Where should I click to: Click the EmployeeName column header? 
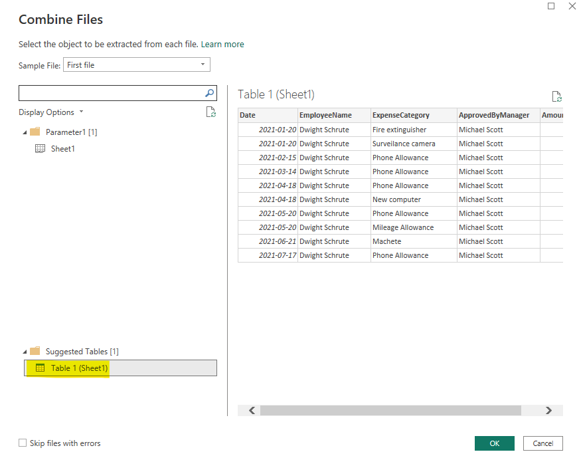(334, 115)
